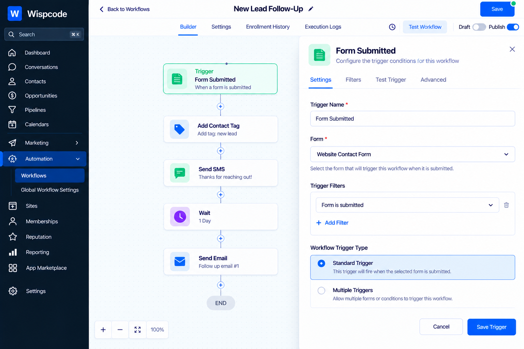Select the Wait 1 Day node
524x349 pixels.
220,217
